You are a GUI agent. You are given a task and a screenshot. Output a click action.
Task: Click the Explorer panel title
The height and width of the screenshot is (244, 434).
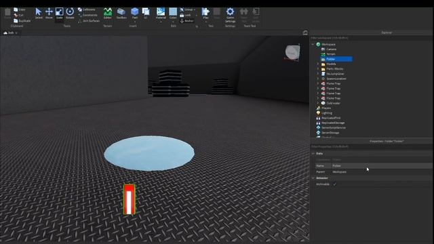click(x=387, y=33)
